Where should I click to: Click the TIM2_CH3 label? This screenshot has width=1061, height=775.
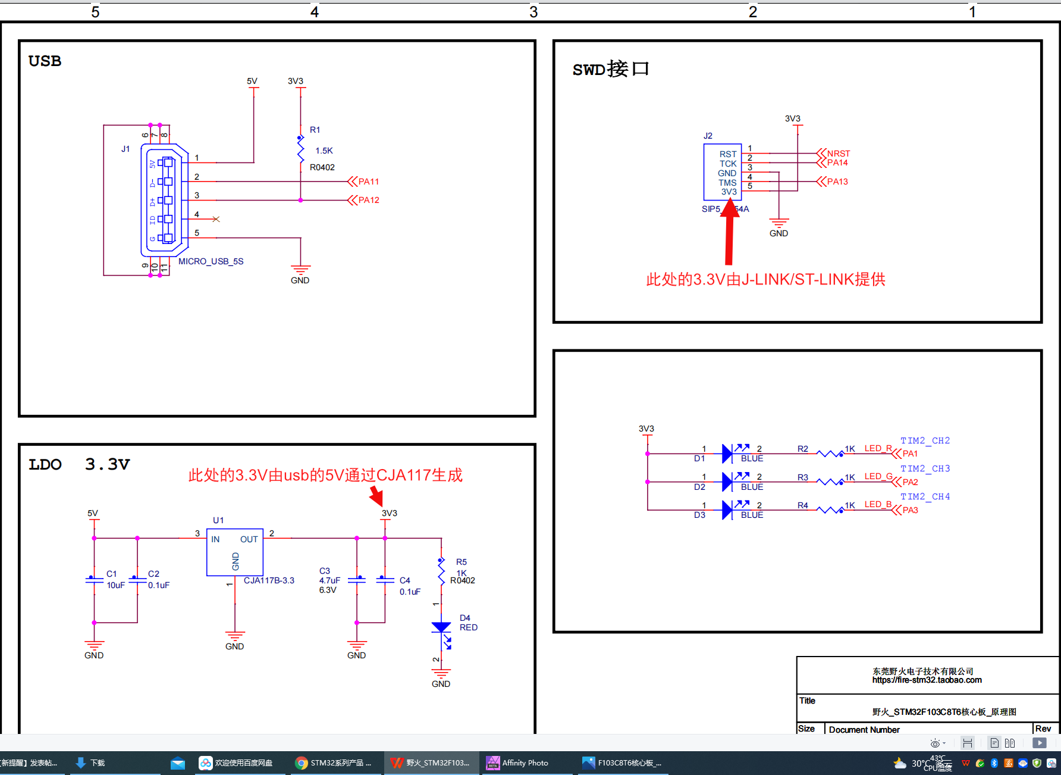click(925, 468)
